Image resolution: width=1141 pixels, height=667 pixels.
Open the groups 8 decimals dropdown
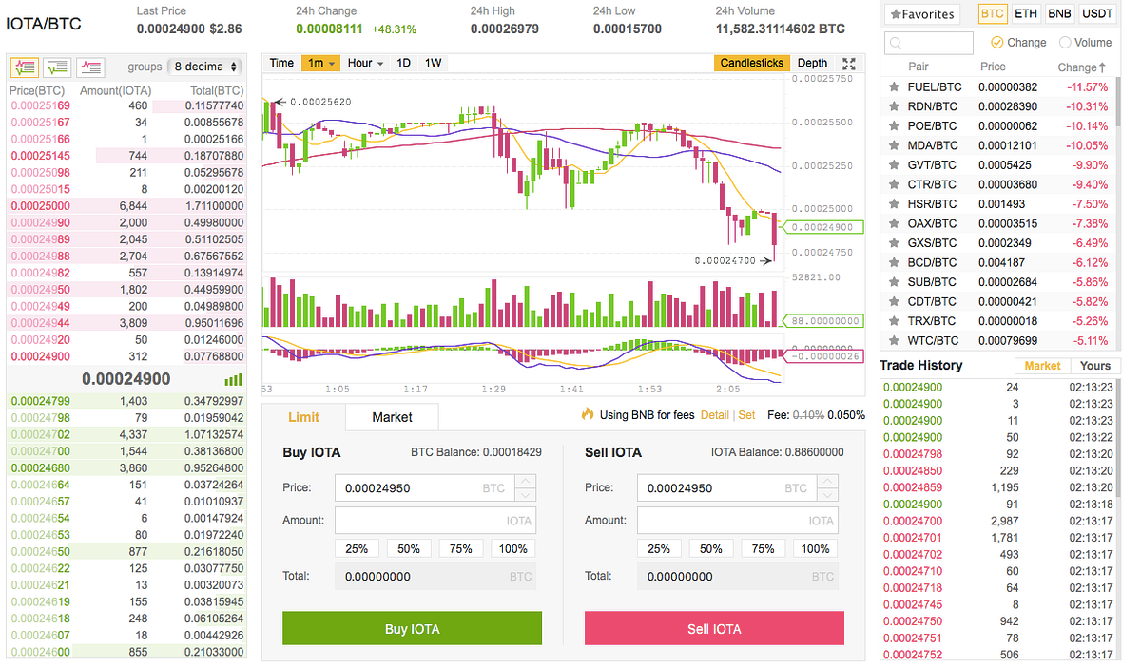(204, 67)
